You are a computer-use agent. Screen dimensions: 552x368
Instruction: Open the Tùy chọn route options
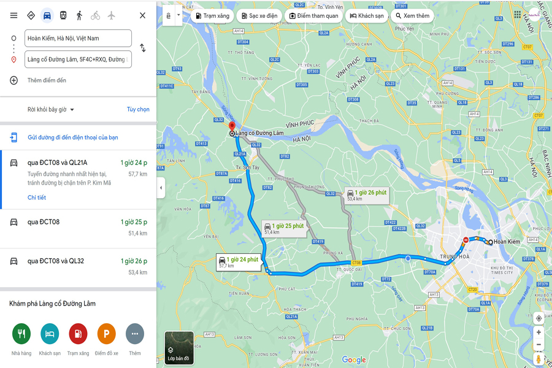coord(138,110)
